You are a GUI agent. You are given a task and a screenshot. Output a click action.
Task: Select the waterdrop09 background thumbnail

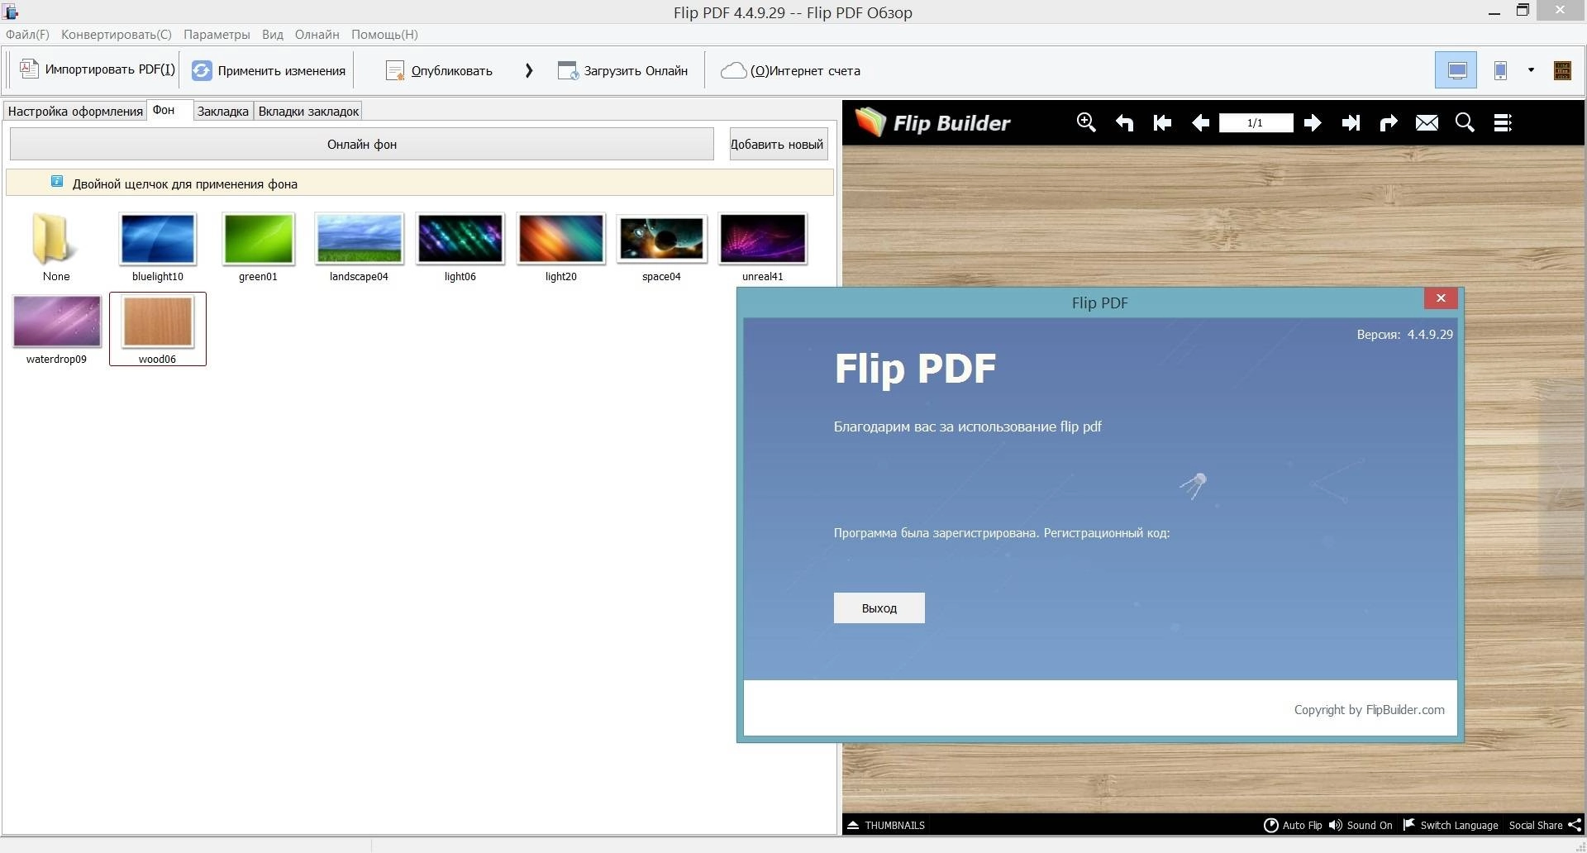click(x=56, y=330)
